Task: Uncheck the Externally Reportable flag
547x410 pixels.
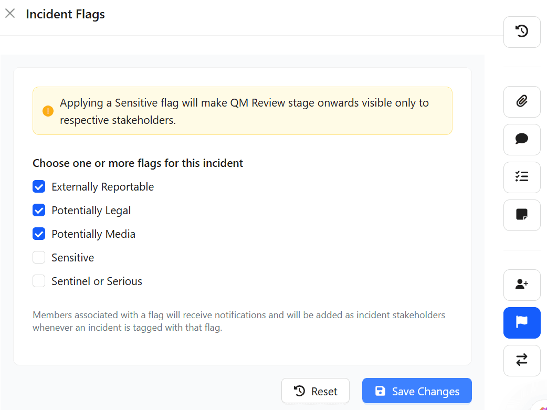Action: click(x=39, y=186)
